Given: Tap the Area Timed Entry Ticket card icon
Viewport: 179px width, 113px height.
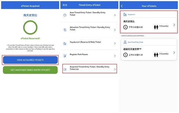Looking at the screenshot, I should coord(125,42).
